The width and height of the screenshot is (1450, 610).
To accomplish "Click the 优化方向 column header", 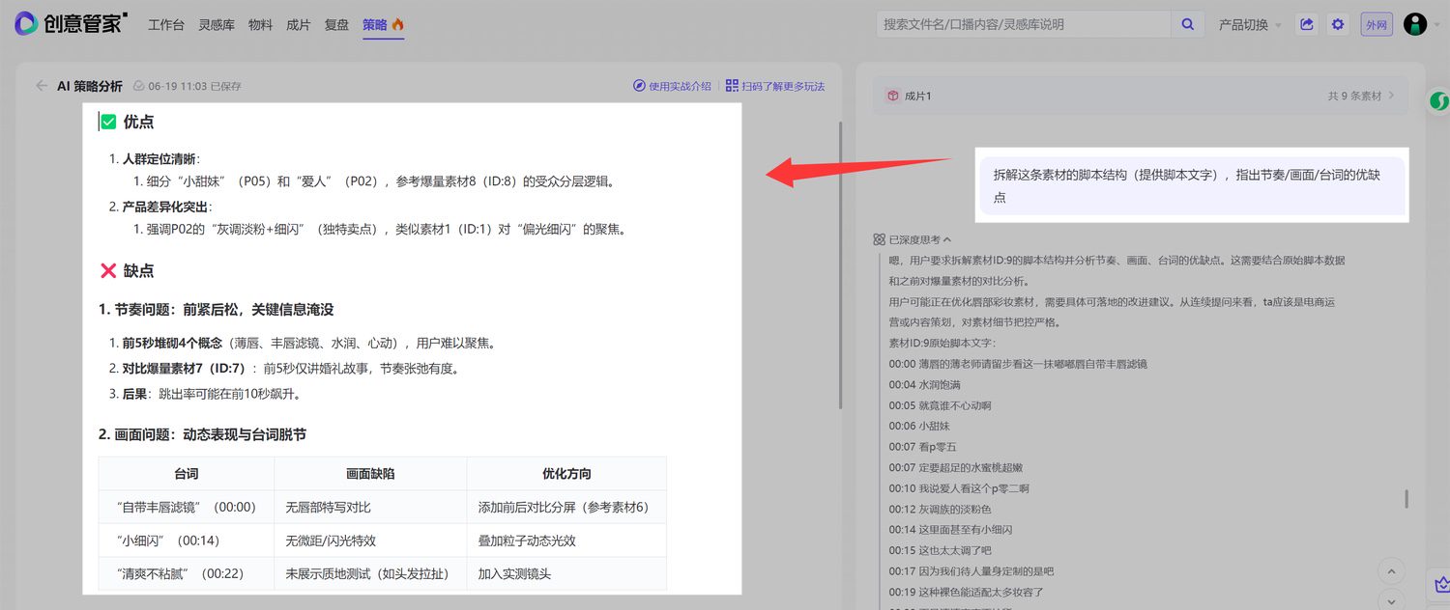I will pyautogui.click(x=566, y=474).
